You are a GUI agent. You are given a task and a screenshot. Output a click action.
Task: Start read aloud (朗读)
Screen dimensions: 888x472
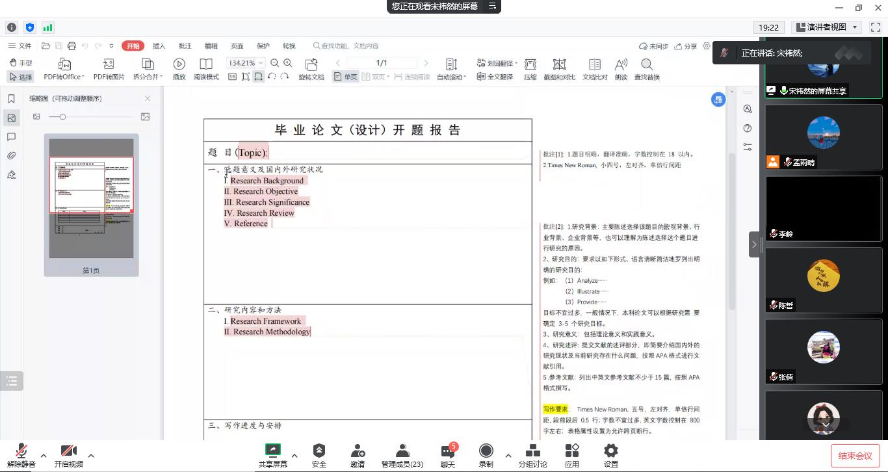point(621,70)
